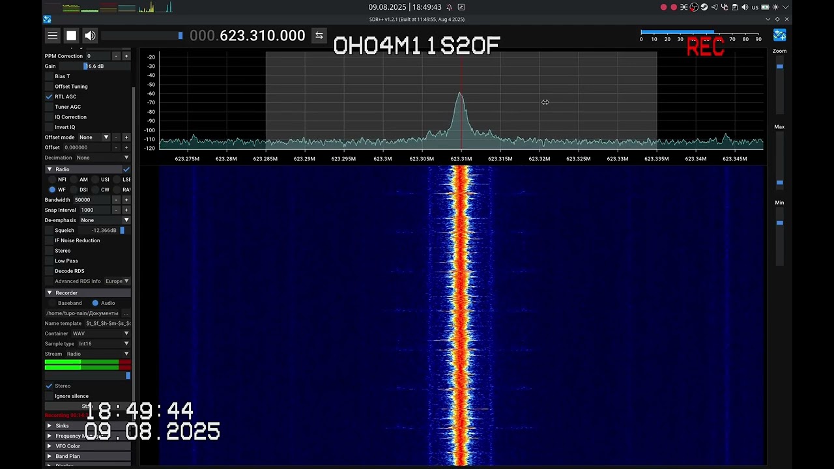Enable Ignore silence checkbox
Image resolution: width=834 pixels, height=469 pixels.
pyautogui.click(x=49, y=396)
